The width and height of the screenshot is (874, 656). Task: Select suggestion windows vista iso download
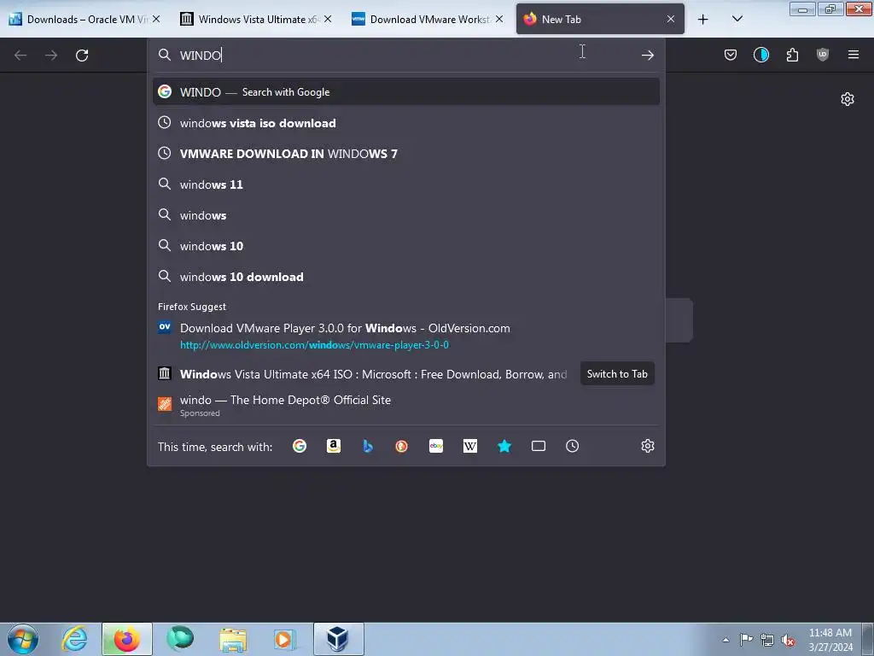pos(405,123)
